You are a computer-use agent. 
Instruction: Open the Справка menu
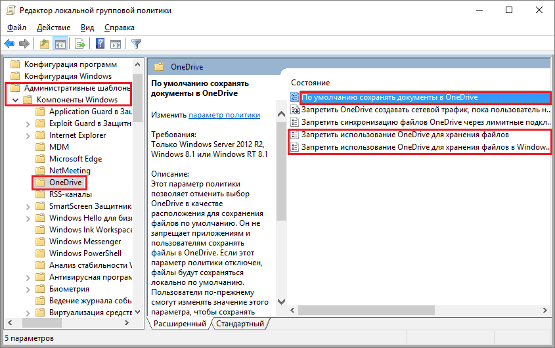pos(120,28)
